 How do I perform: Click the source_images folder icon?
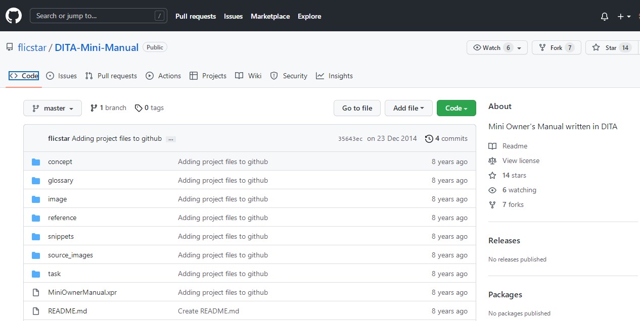[36, 255]
